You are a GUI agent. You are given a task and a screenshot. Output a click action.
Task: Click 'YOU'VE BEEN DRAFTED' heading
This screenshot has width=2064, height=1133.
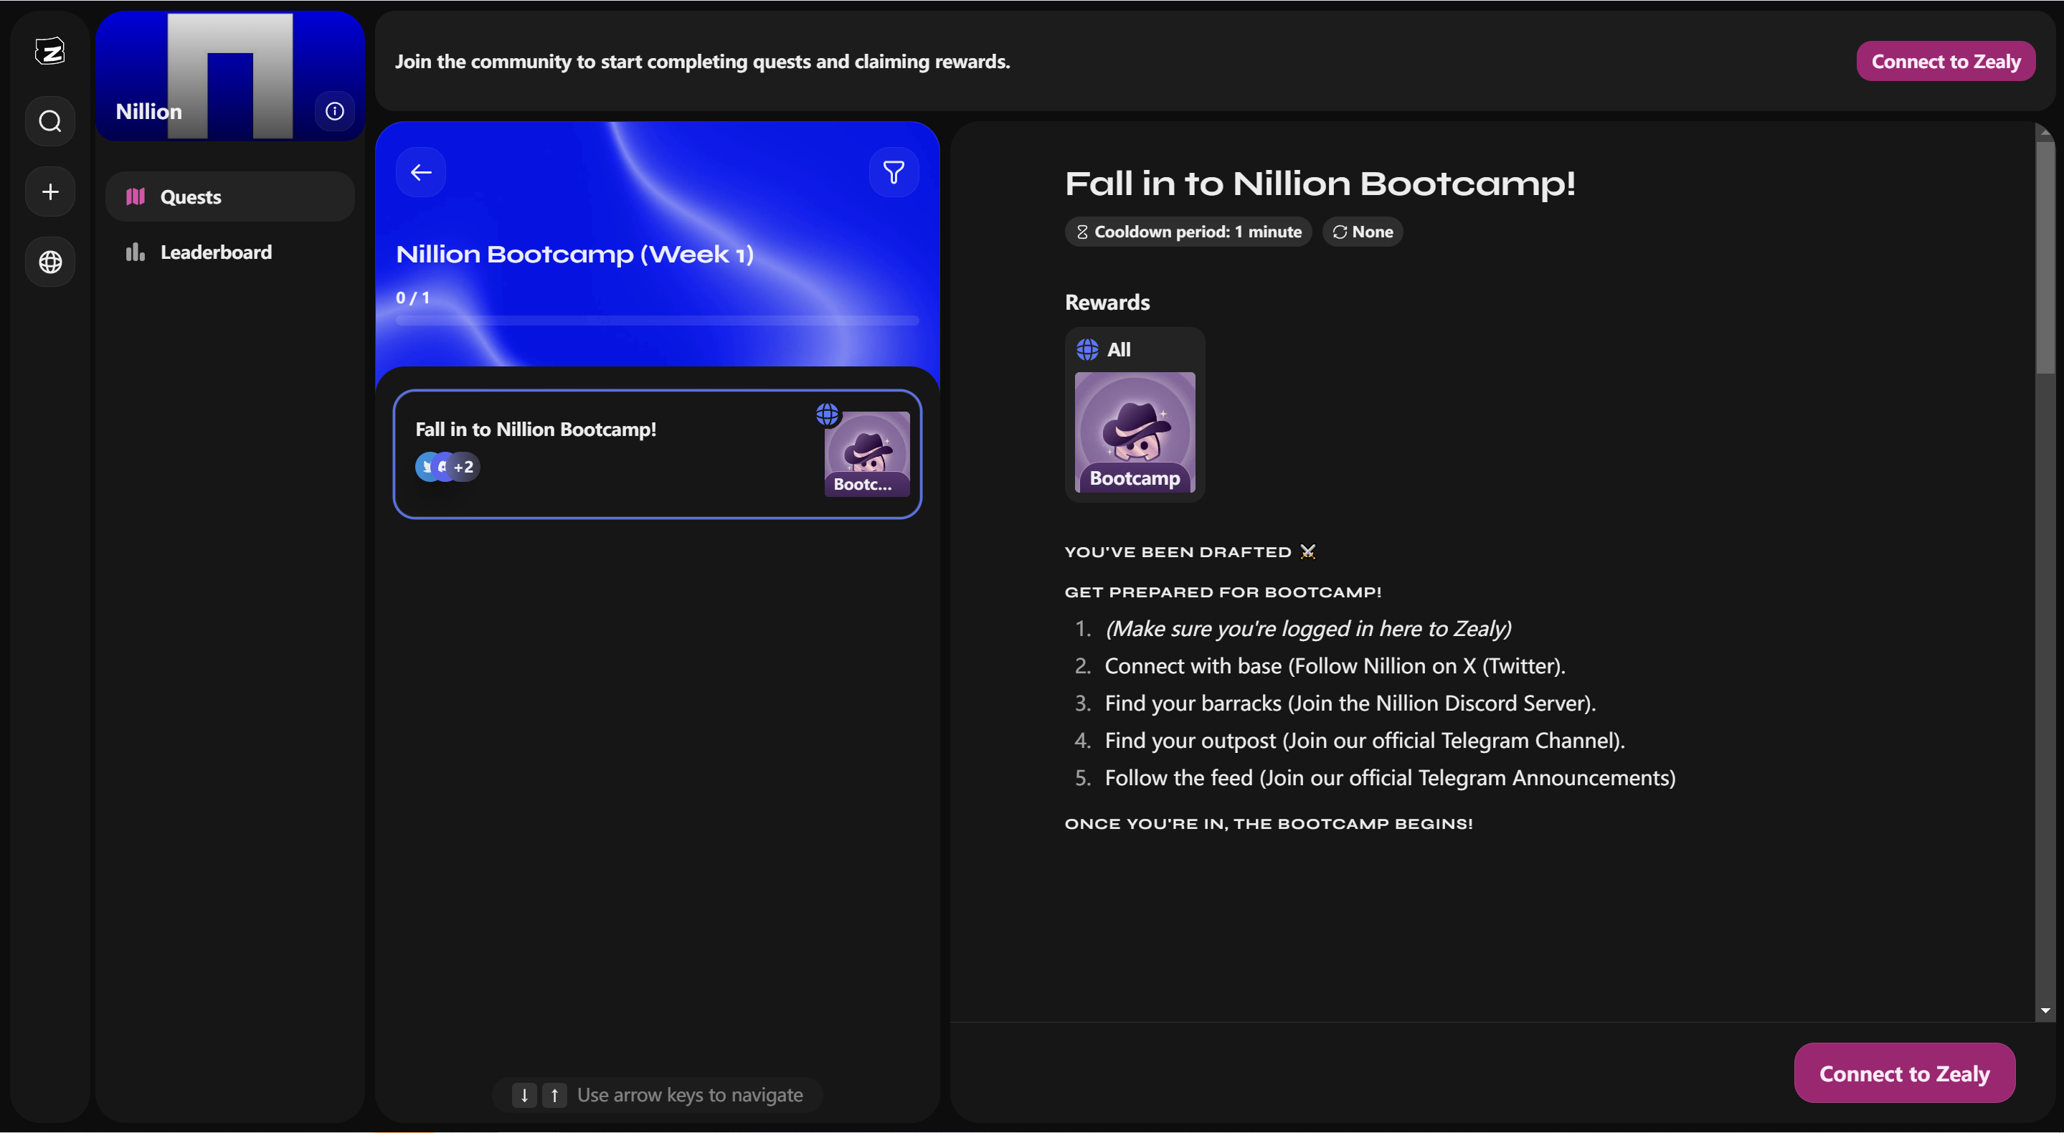click(1190, 552)
